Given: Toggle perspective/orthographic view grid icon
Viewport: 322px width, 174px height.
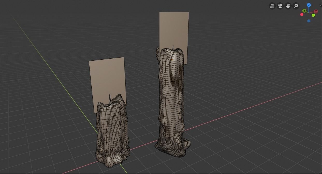Looking at the screenshot, I should 272,6.
